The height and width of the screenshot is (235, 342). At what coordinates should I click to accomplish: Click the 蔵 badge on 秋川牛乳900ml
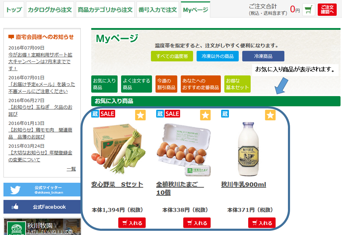[225, 114]
